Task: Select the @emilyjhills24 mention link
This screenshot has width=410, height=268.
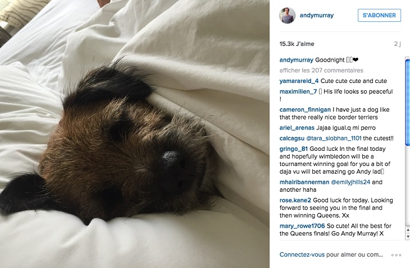Action: coord(350,182)
